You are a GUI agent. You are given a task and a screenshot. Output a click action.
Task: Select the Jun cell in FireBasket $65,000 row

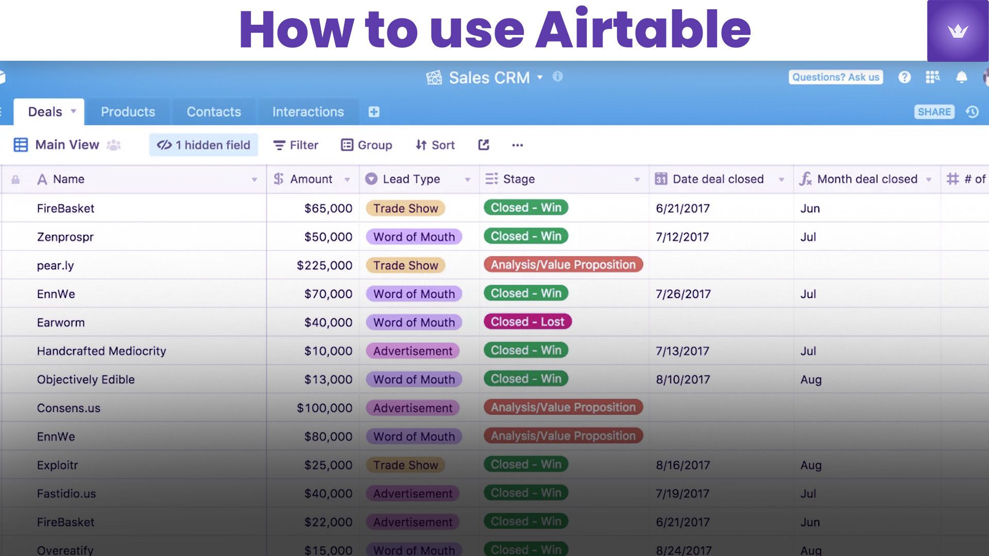click(x=867, y=208)
